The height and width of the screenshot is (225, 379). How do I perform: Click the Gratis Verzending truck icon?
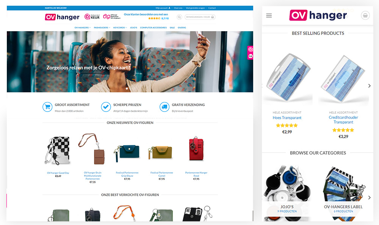(164, 107)
